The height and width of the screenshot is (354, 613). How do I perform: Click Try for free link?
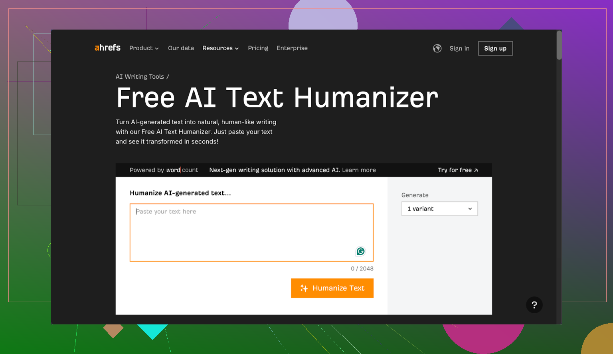point(457,170)
